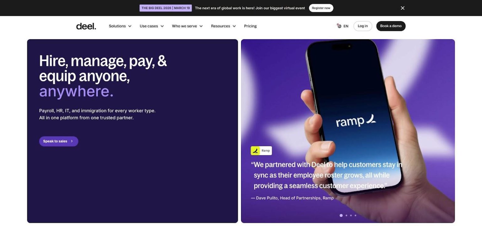Click Register now in the banner
482x226 pixels.
pyautogui.click(x=321, y=8)
